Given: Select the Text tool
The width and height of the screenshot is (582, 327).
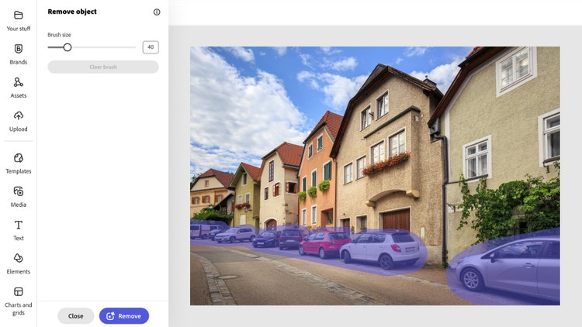Looking at the screenshot, I should pyautogui.click(x=18, y=230).
